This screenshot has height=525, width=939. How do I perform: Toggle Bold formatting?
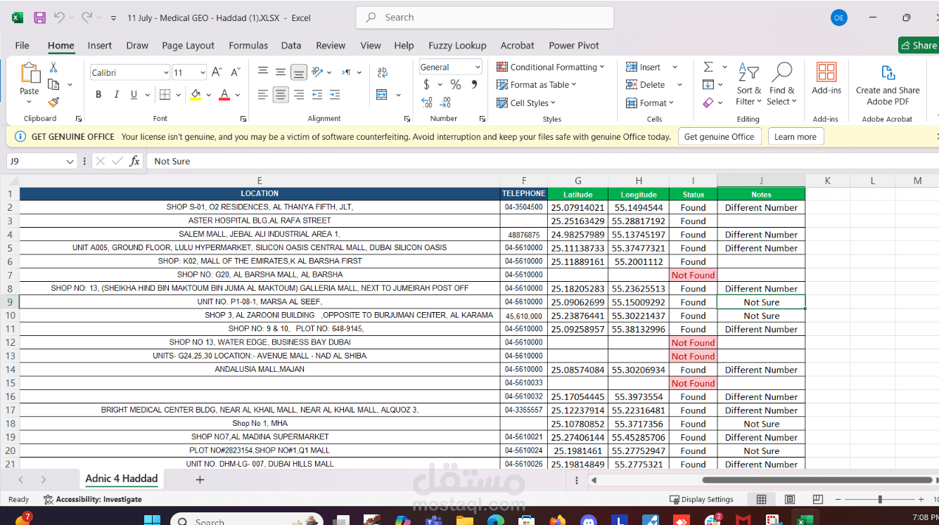point(98,95)
